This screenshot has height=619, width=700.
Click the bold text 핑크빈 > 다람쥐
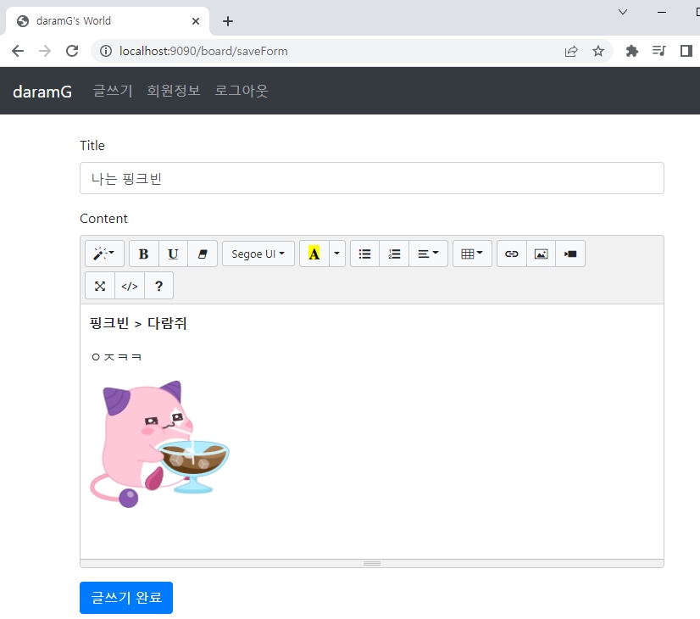click(138, 323)
